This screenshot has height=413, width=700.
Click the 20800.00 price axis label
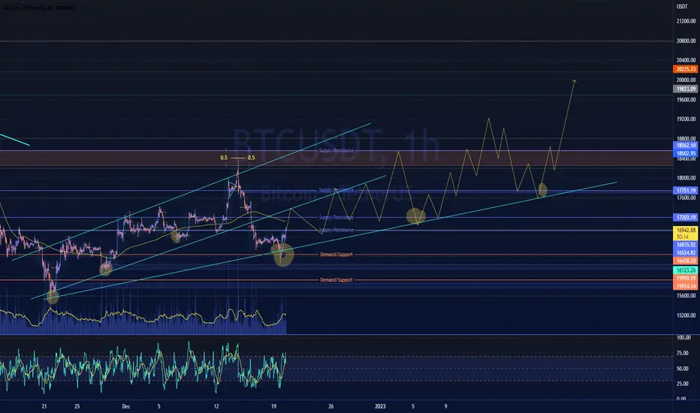point(686,41)
